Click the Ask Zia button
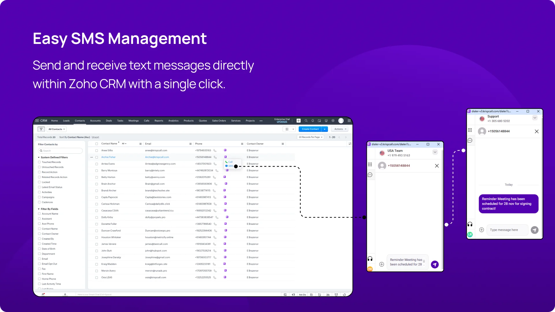 302,295
